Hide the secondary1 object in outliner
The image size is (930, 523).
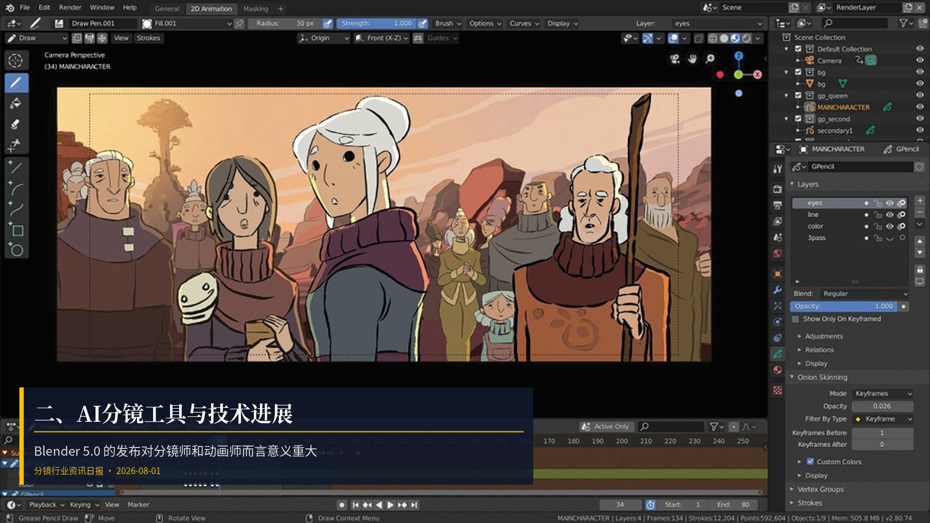tap(919, 130)
